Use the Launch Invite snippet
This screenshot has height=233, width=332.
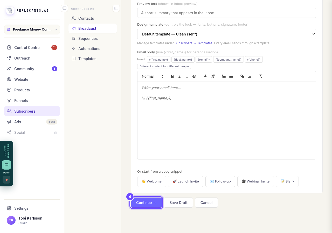coord(186,181)
